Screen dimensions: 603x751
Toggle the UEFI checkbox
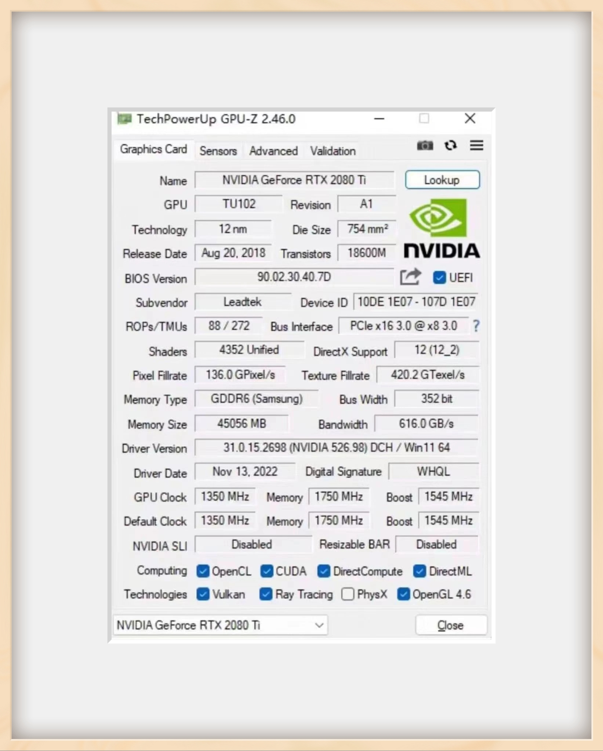click(x=439, y=278)
